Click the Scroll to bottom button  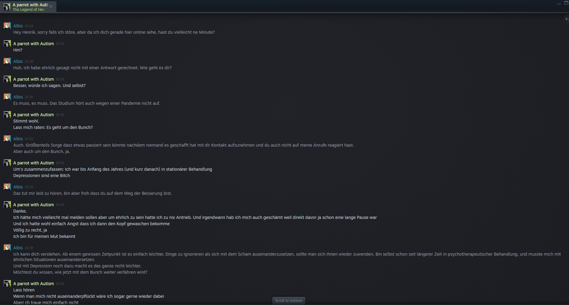coord(288,300)
